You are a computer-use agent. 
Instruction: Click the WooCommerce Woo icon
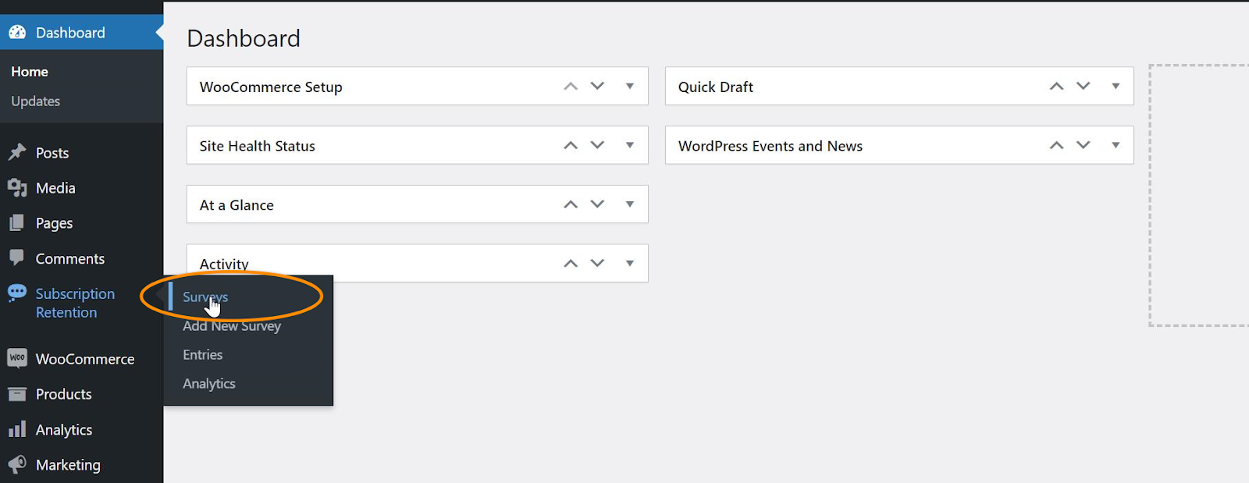point(17,358)
